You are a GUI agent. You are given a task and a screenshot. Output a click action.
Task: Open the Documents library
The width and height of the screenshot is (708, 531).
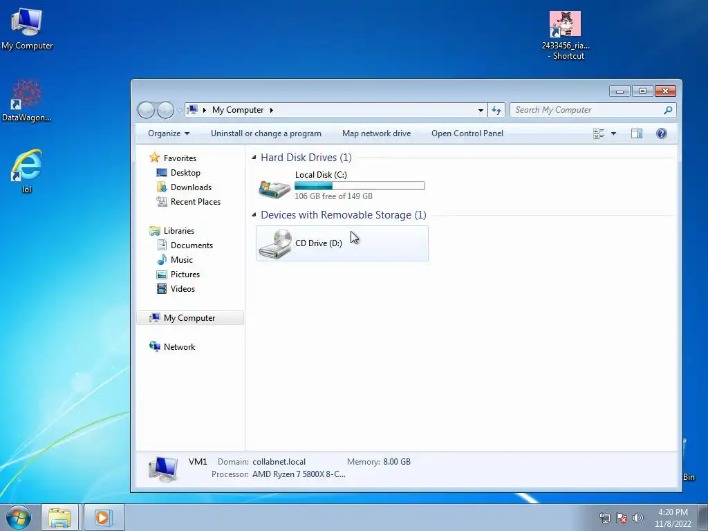(184, 245)
